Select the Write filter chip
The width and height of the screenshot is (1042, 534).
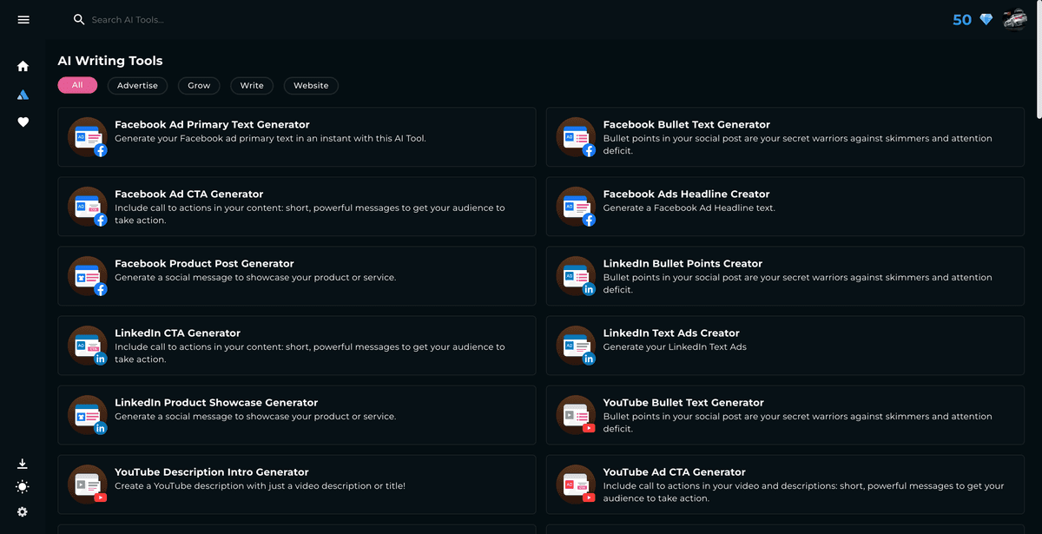click(252, 85)
